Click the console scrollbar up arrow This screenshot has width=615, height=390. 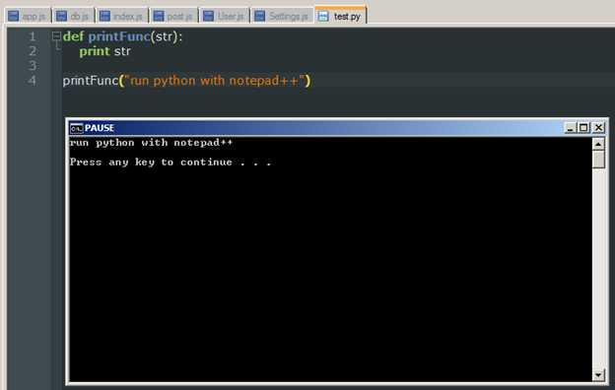598,144
